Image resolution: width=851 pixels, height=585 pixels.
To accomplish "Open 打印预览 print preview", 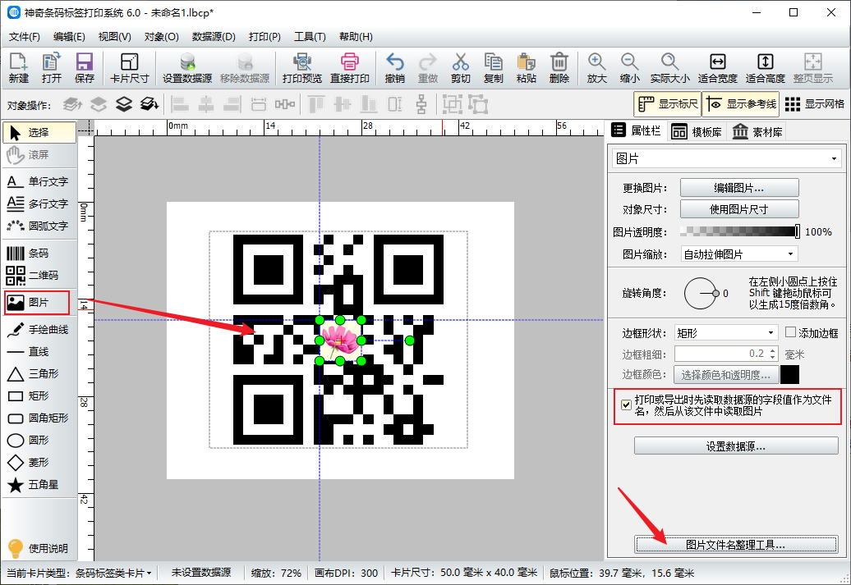I will coord(301,68).
